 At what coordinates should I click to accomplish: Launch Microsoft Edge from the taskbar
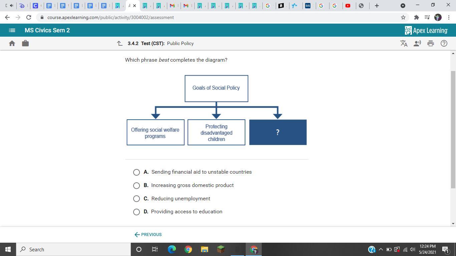172,249
